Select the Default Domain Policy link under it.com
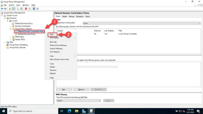This screenshot has width=203, height=114. tap(24, 23)
